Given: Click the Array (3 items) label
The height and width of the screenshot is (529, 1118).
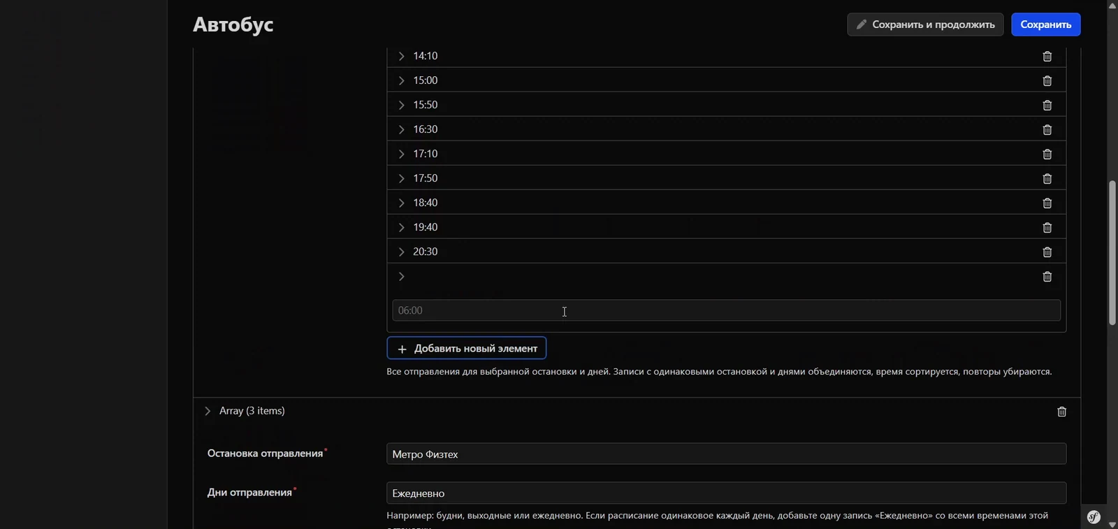Looking at the screenshot, I should coord(252,411).
